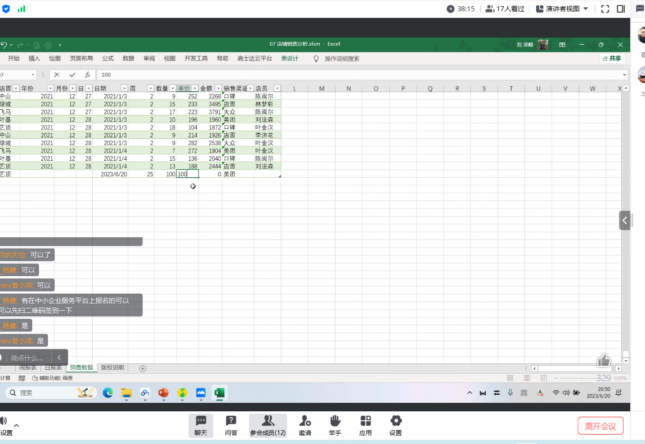The image size is (645, 444).
Task: Open the Insert Function fx dialog
Action: tap(87, 75)
